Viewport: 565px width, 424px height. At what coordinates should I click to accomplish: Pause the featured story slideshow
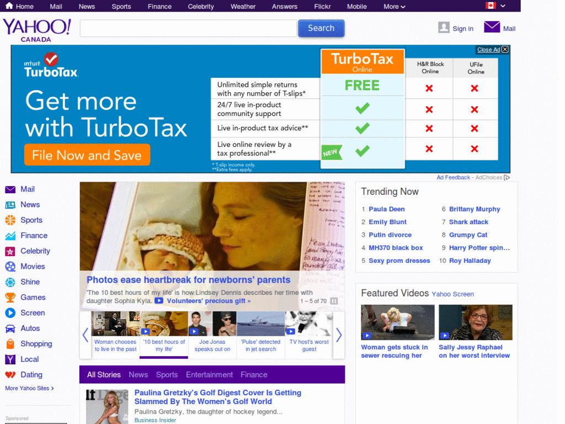pyautogui.click(x=334, y=301)
